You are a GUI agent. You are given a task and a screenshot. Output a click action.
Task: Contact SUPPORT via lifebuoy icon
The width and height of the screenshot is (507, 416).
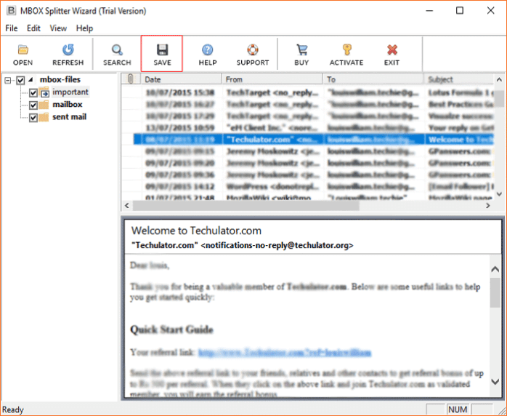[x=253, y=50]
